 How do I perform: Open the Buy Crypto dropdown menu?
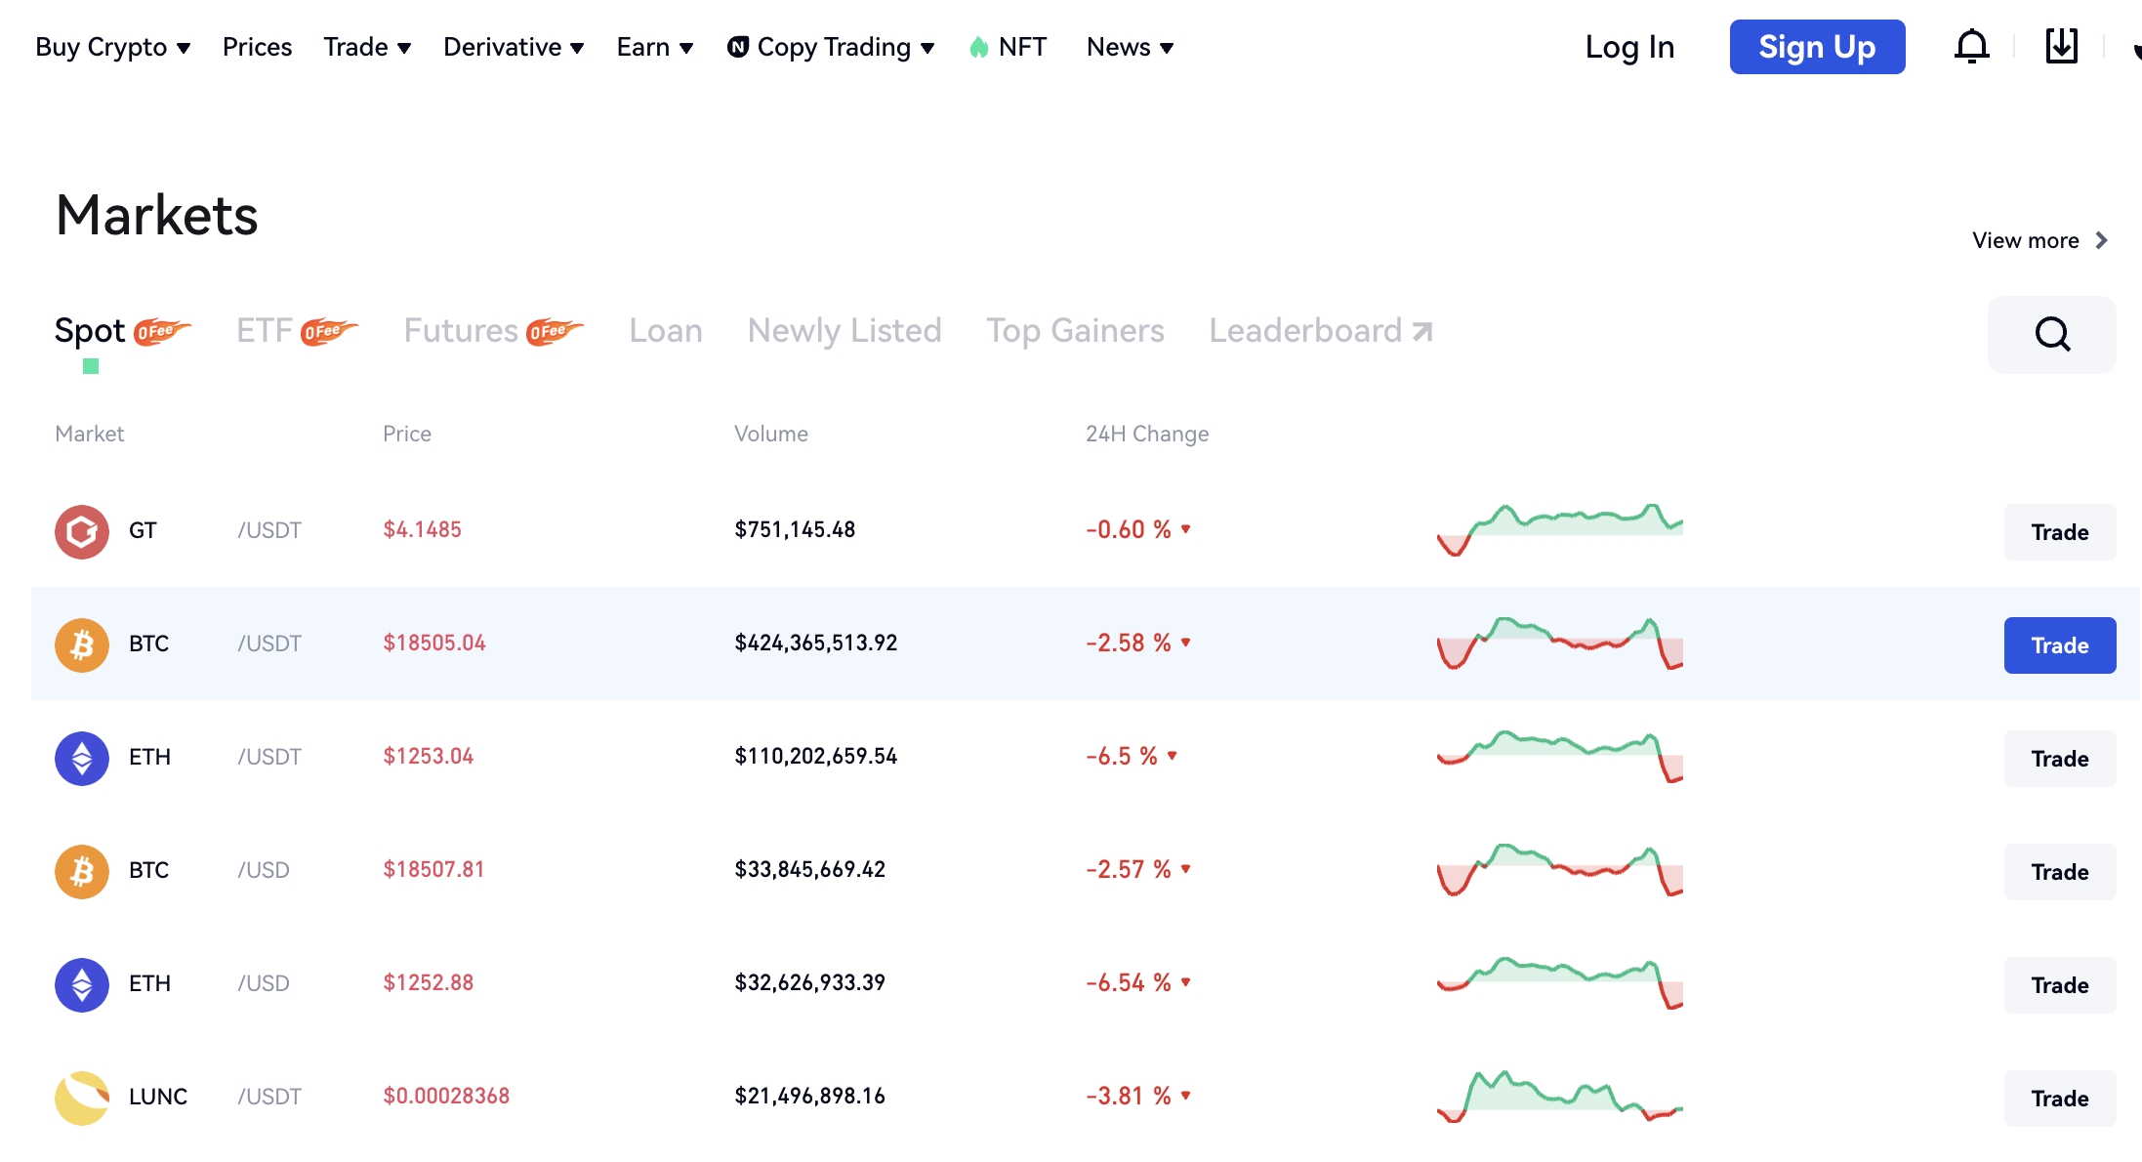coord(111,47)
